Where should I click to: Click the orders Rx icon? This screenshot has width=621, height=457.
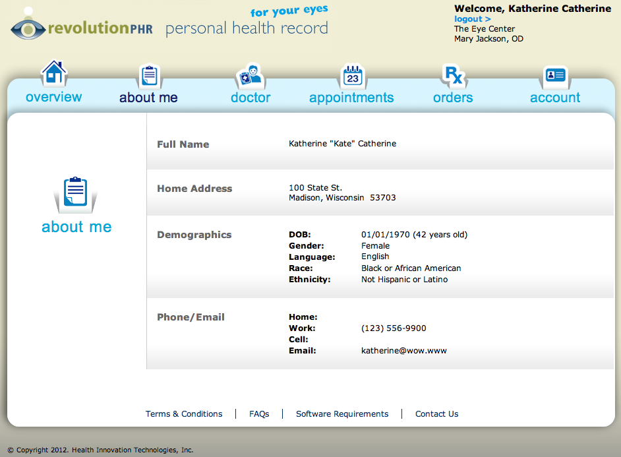(x=454, y=75)
